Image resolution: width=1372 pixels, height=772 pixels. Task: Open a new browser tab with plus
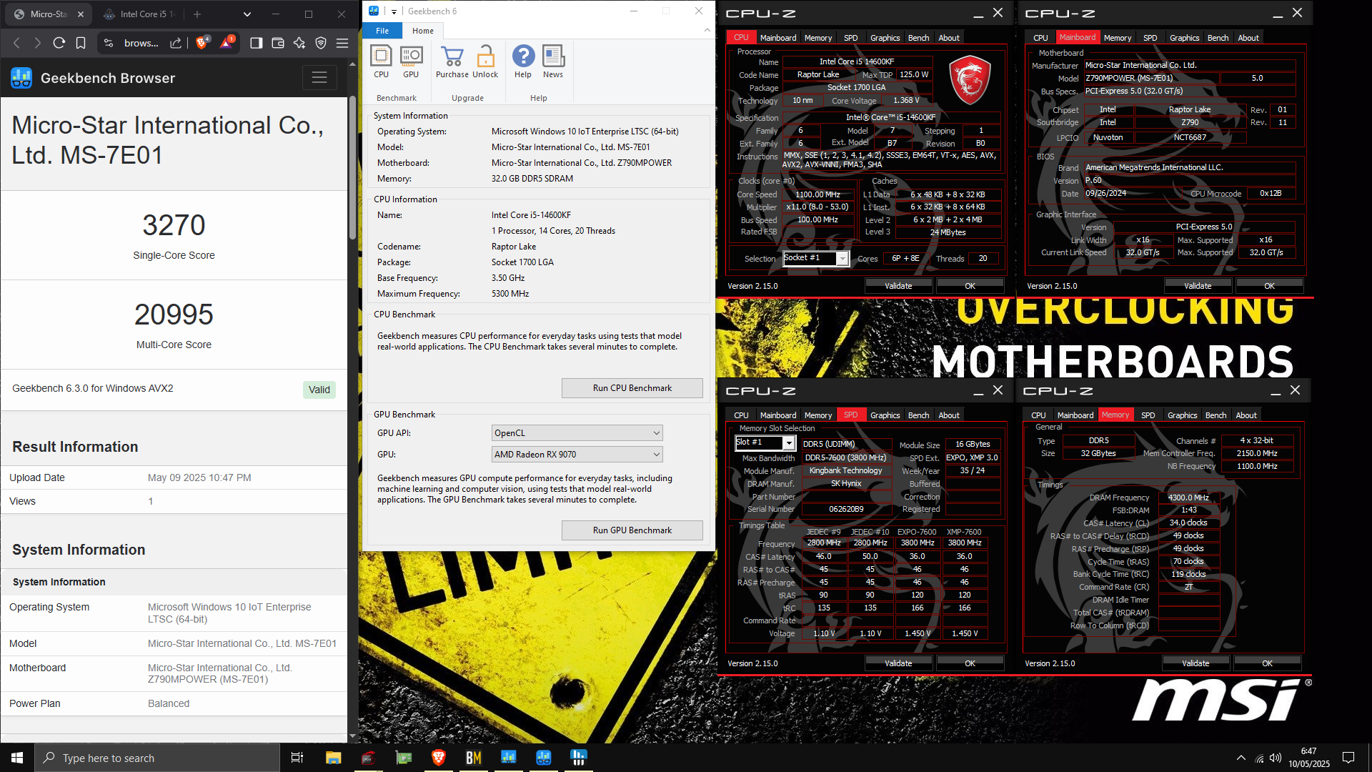[x=197, y=14]
